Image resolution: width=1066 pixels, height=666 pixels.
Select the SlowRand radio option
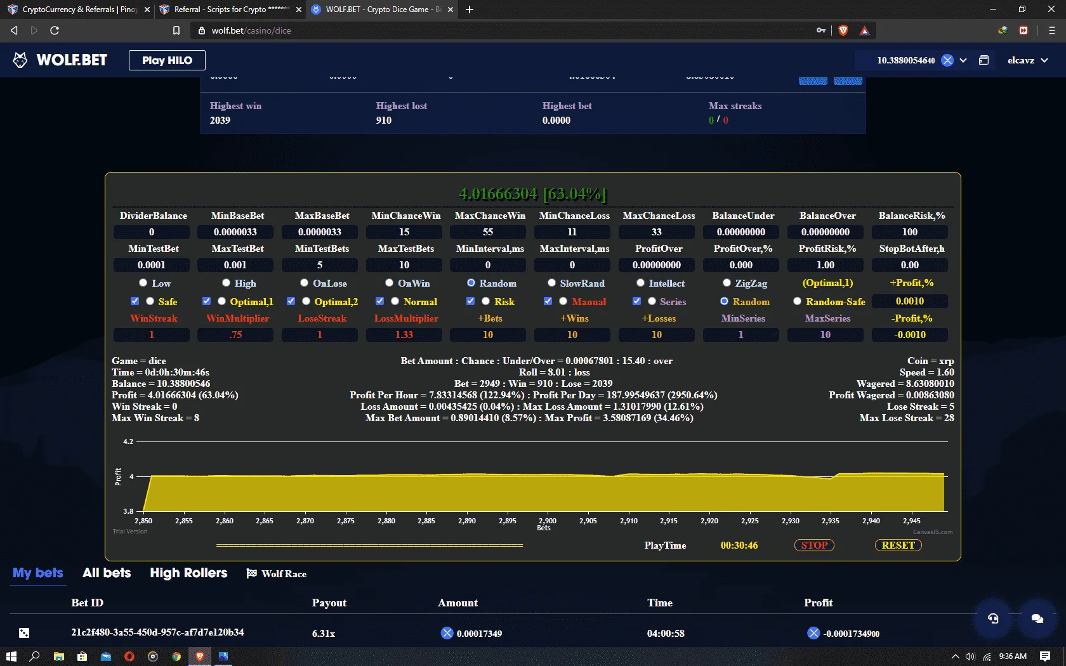click(551, 283)
